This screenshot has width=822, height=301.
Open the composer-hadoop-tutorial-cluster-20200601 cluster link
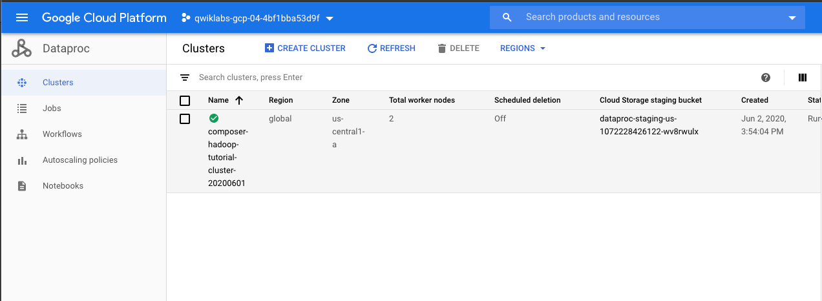pos(227,158)
